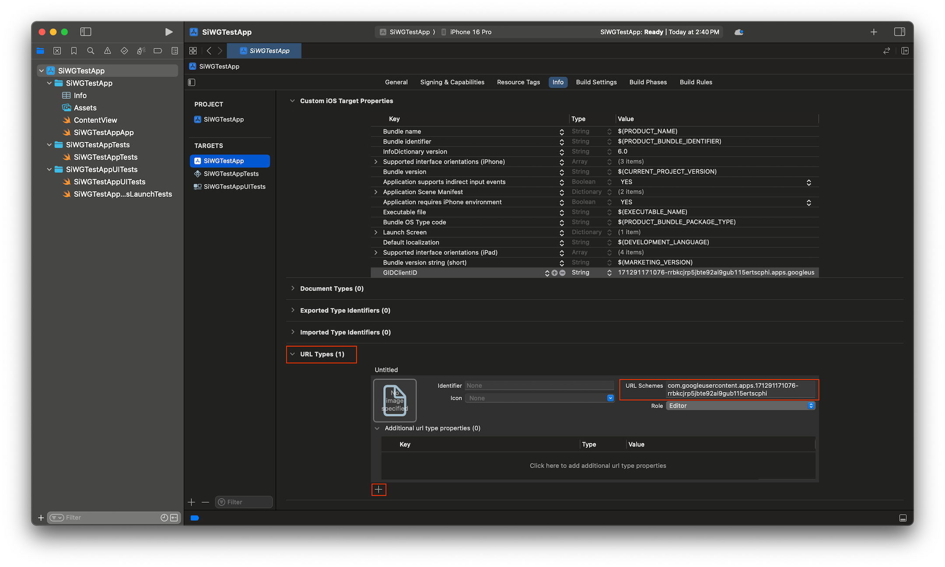Open the Debug navigator
The image size is (945, 567).
(141, 51)
